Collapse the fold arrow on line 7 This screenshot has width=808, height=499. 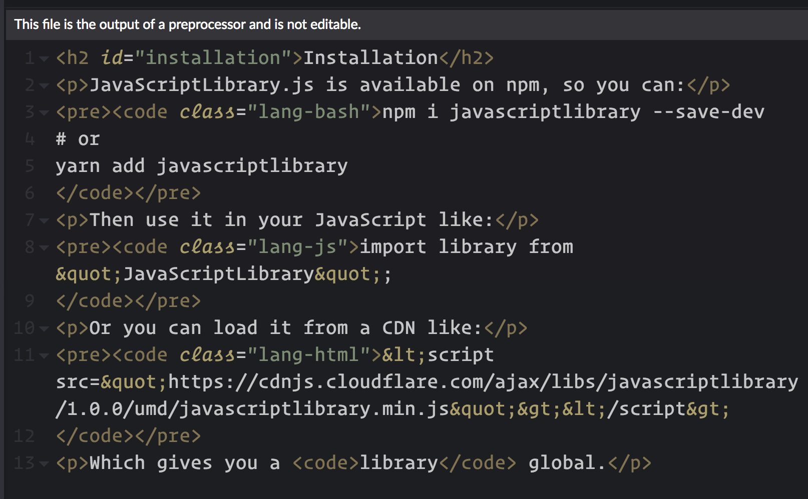point(44,221)
